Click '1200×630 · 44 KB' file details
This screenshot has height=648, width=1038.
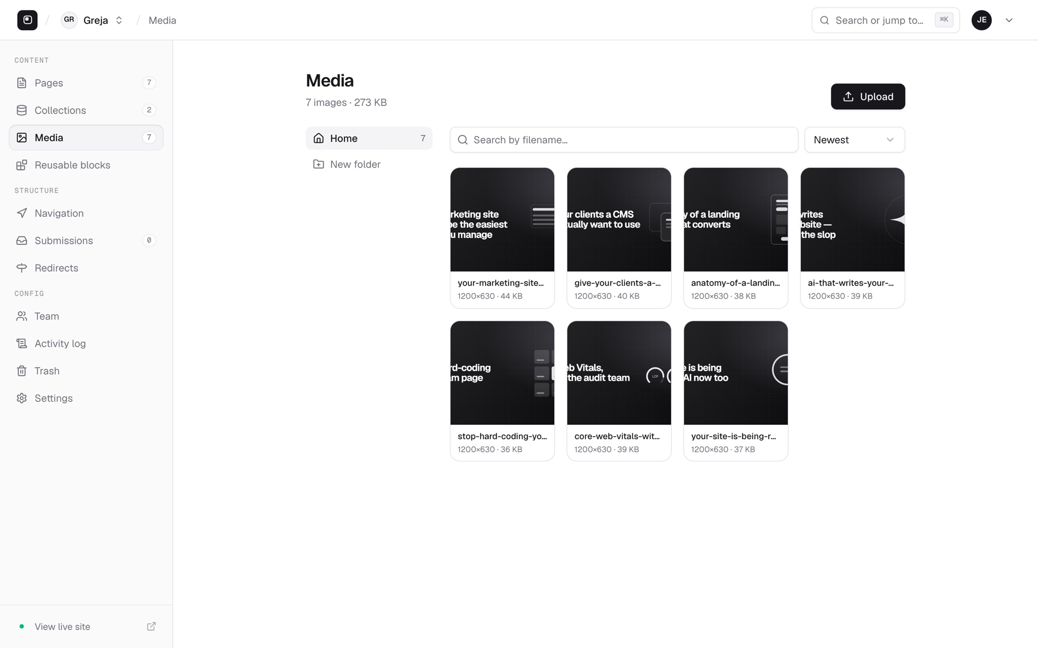coord(490,296)
